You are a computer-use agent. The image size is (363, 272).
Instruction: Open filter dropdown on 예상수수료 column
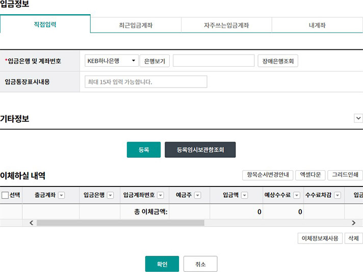(x=295, y=195)
